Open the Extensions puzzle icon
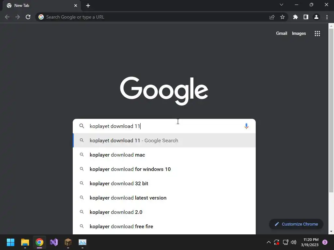Screen dimensions: 334x250 pyautogui.click(x=296, y=17)
